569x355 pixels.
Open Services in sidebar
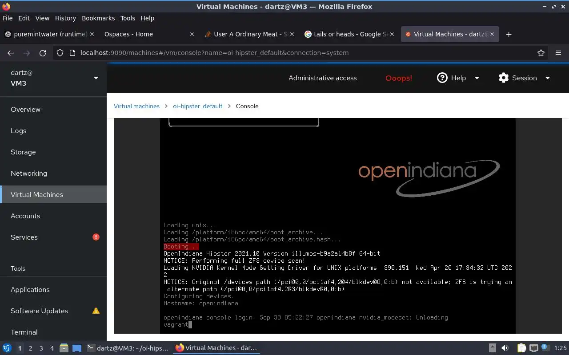pos(53,237)
